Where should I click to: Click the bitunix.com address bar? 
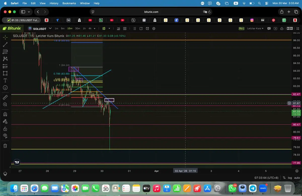coord(151,12)
